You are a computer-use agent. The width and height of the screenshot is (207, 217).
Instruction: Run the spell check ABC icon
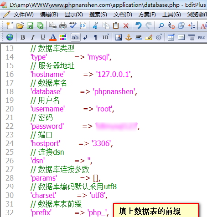tap(73, 25)
